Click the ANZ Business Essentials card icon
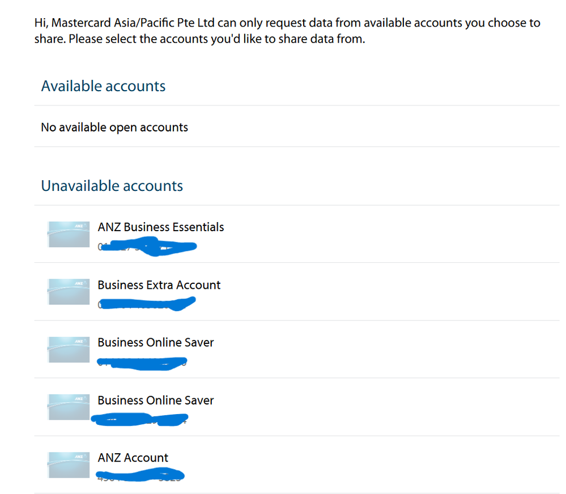566x494 pixels. coord(69,234)
